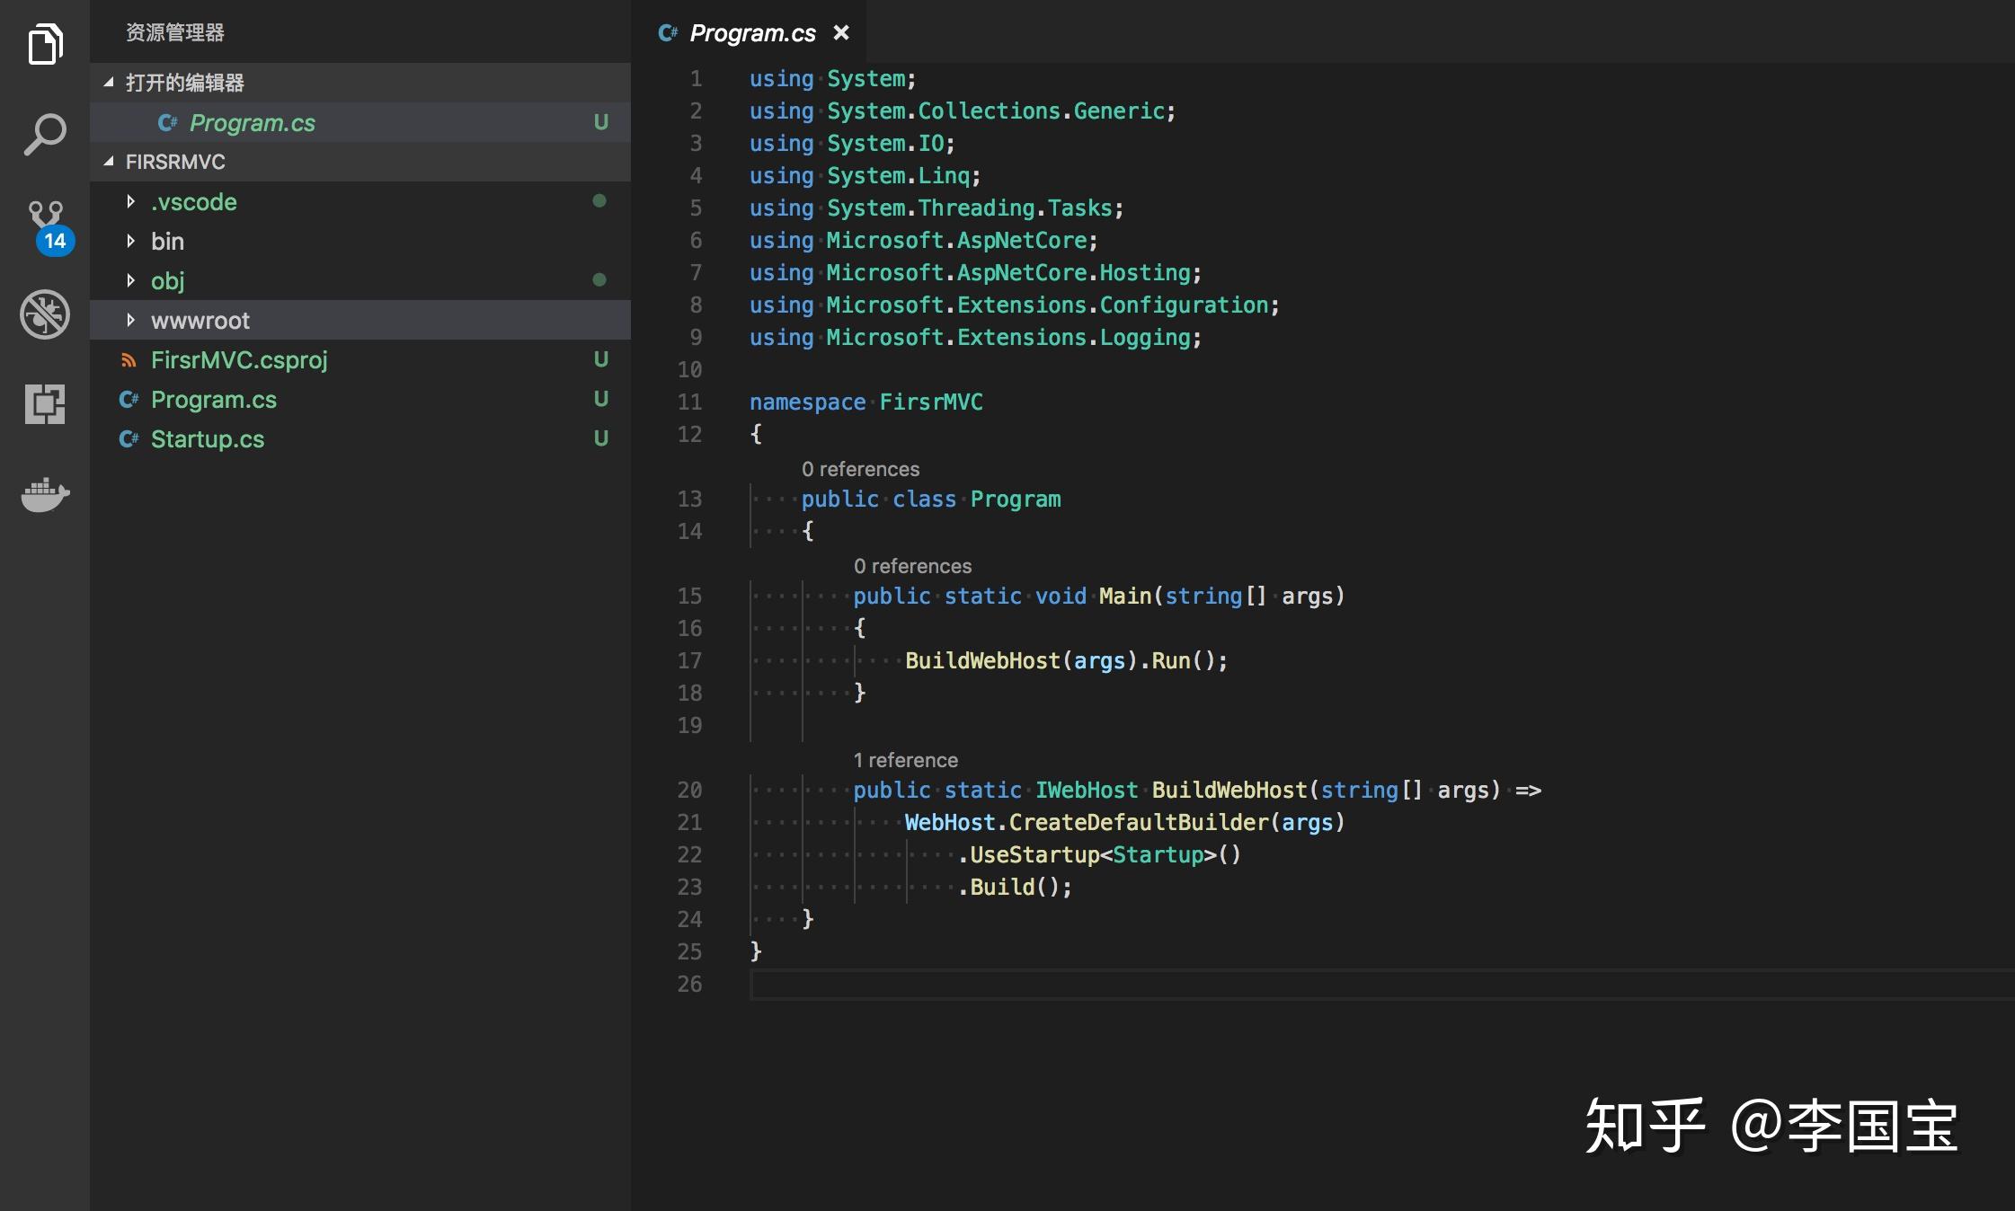Open the Search view icon
The image size is (2015, 1211).
tap(45, 135)
